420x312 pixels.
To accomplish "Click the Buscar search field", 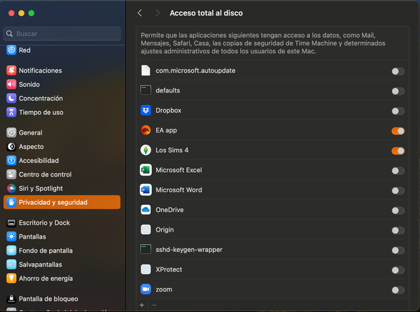I will [62, 34].
